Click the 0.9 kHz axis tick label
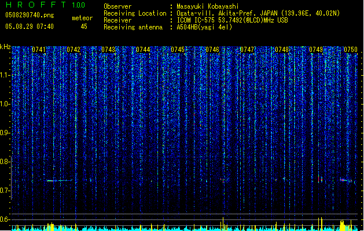Viewport: 364px width, 231px height. pyautogui.click(x=5, y=133)
